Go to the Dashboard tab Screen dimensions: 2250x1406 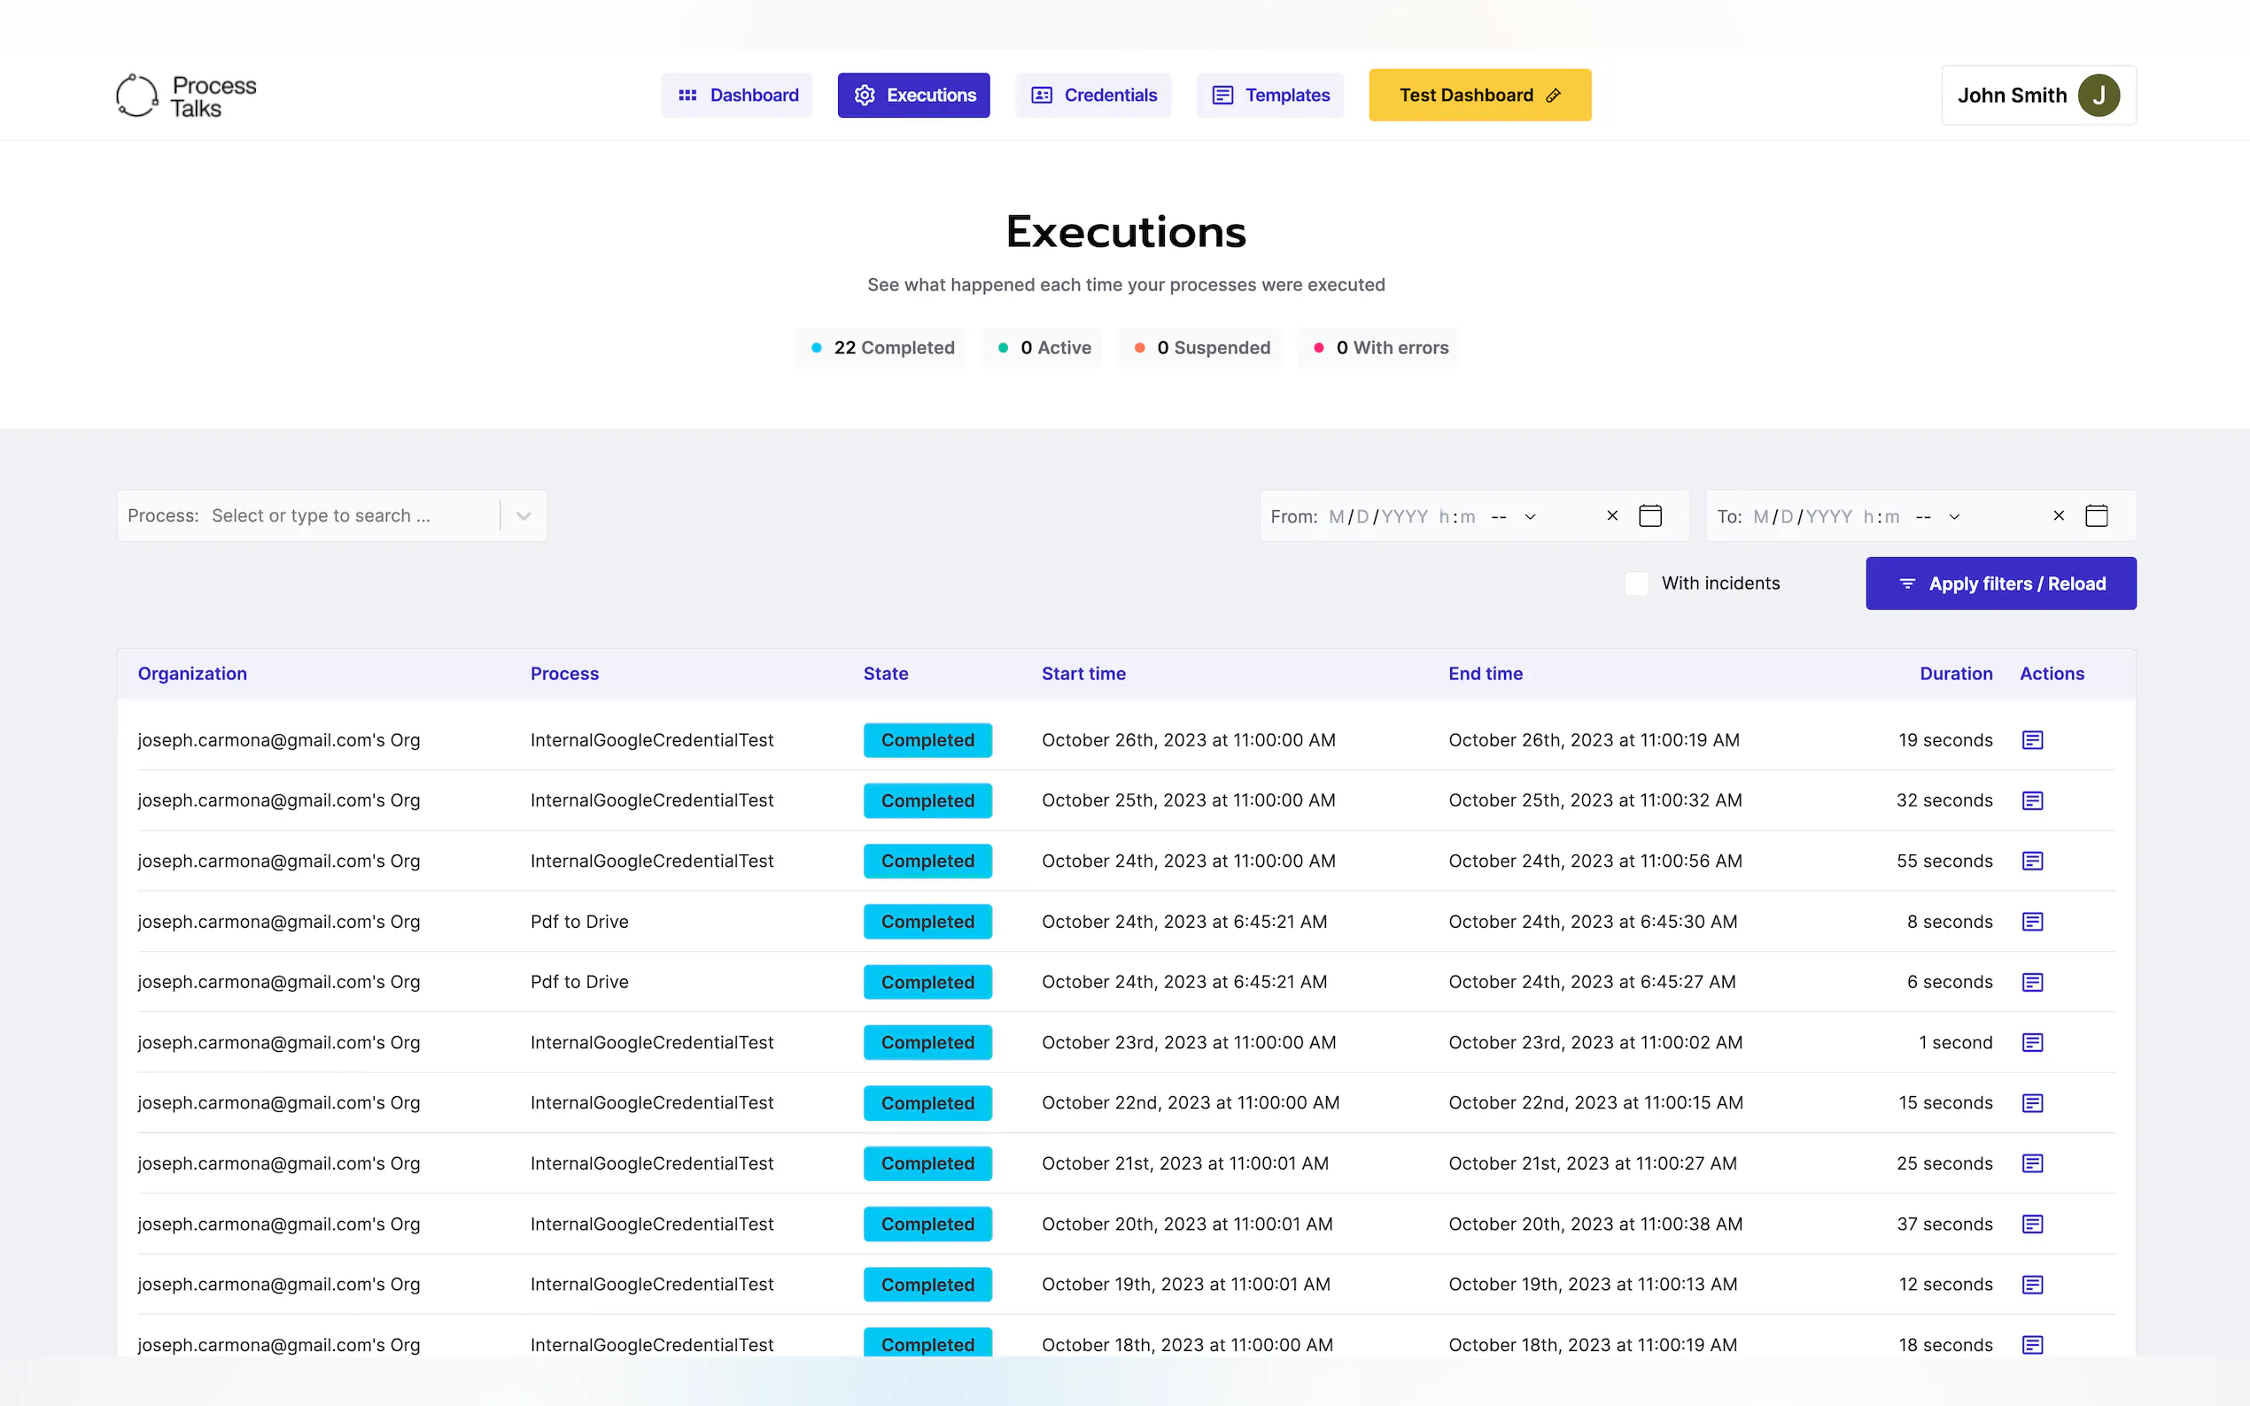737,96
